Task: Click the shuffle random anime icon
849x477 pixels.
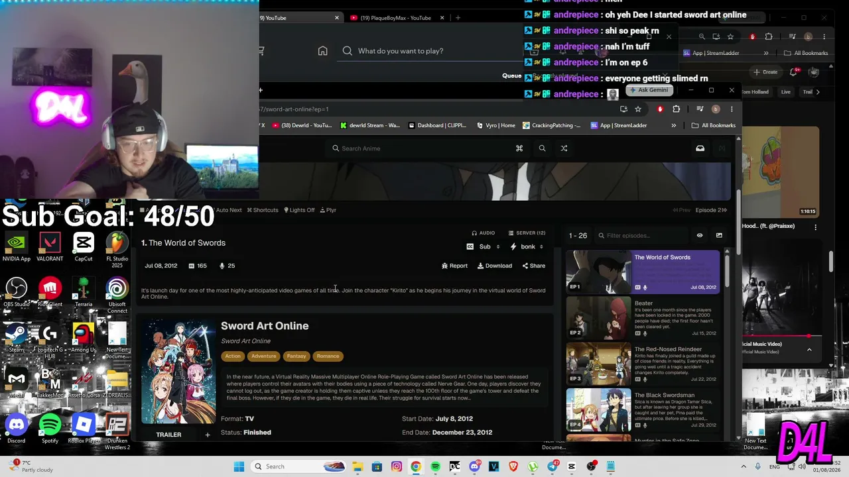Action: pos(564,148)
